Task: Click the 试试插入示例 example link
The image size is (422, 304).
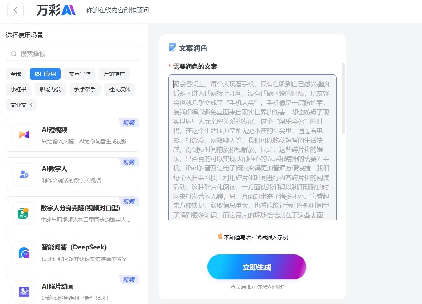Action: [272, 237]
